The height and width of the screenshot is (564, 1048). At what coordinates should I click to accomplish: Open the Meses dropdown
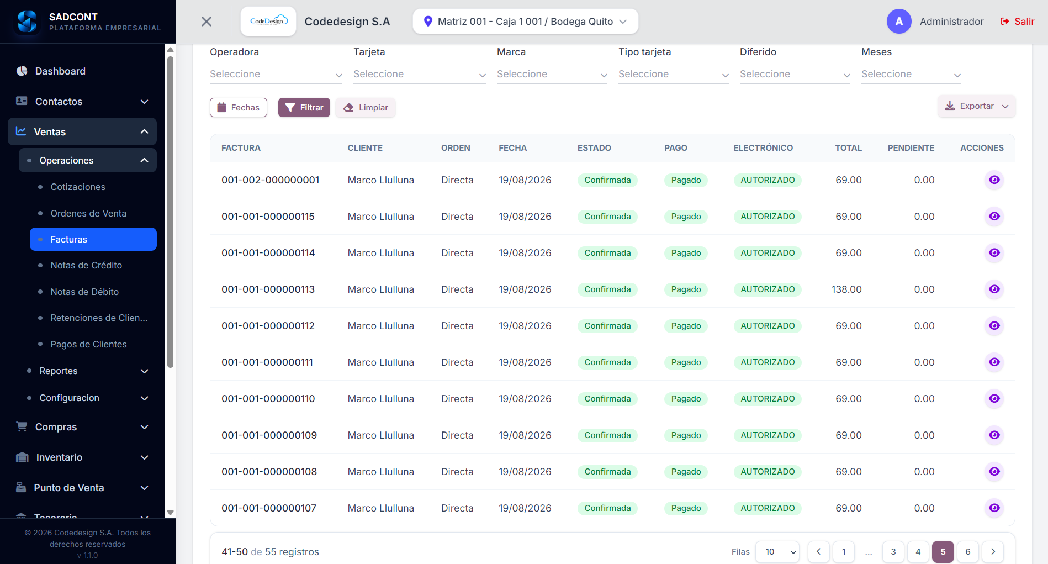click(x=911, y=74)
